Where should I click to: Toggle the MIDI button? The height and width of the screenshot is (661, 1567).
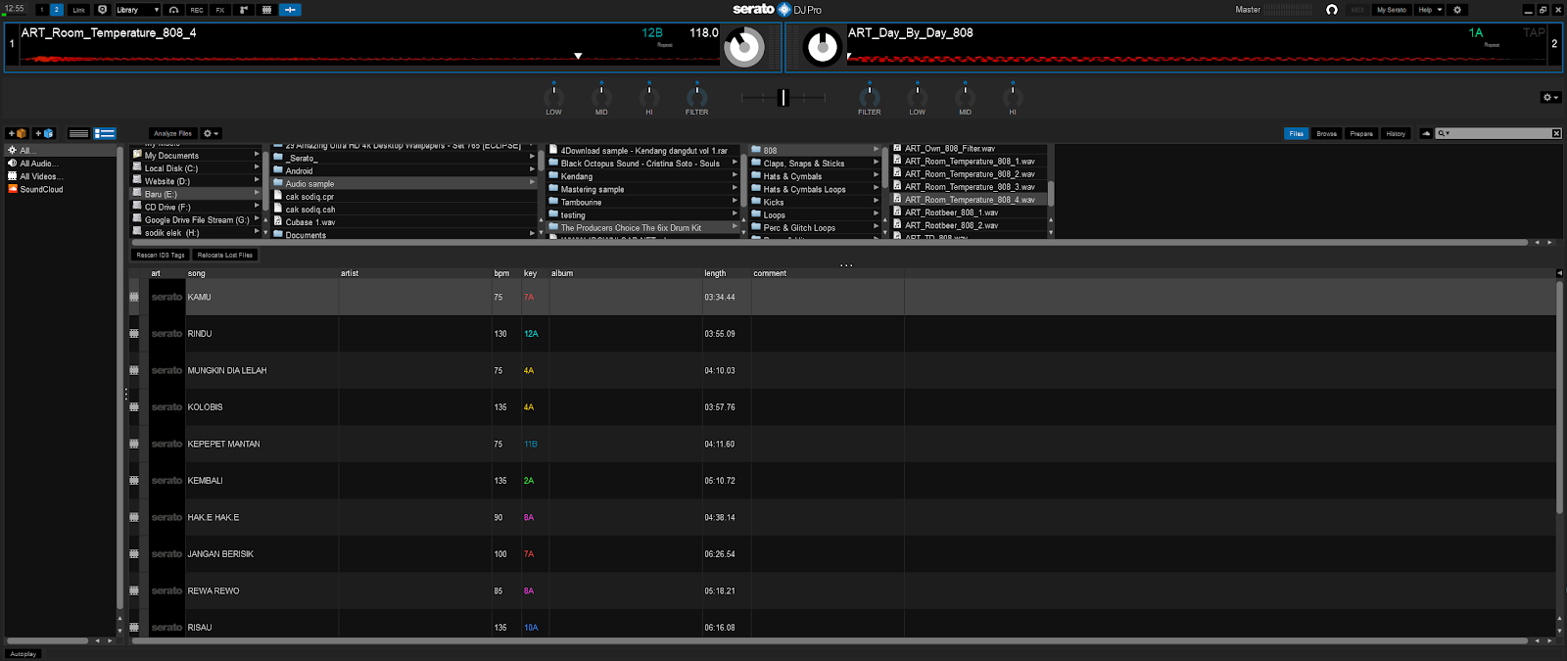point(1357,10)
